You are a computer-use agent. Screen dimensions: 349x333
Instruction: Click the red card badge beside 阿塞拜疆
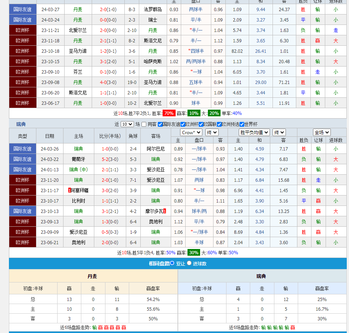pyautogui.click(x=70, y=190)
